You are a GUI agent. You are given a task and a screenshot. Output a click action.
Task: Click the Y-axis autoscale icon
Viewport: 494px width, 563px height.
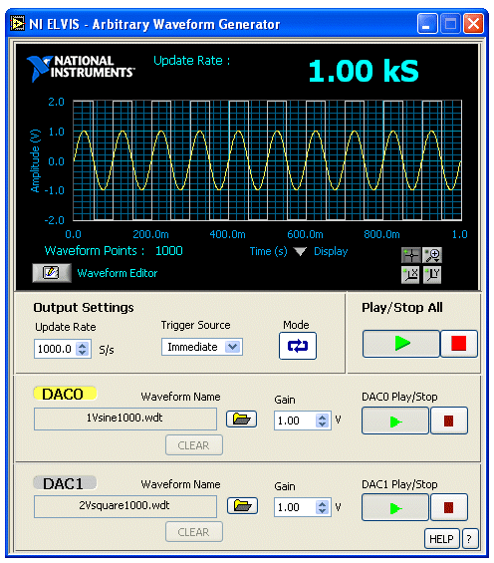pyautogui.click(x=432, y=275)
